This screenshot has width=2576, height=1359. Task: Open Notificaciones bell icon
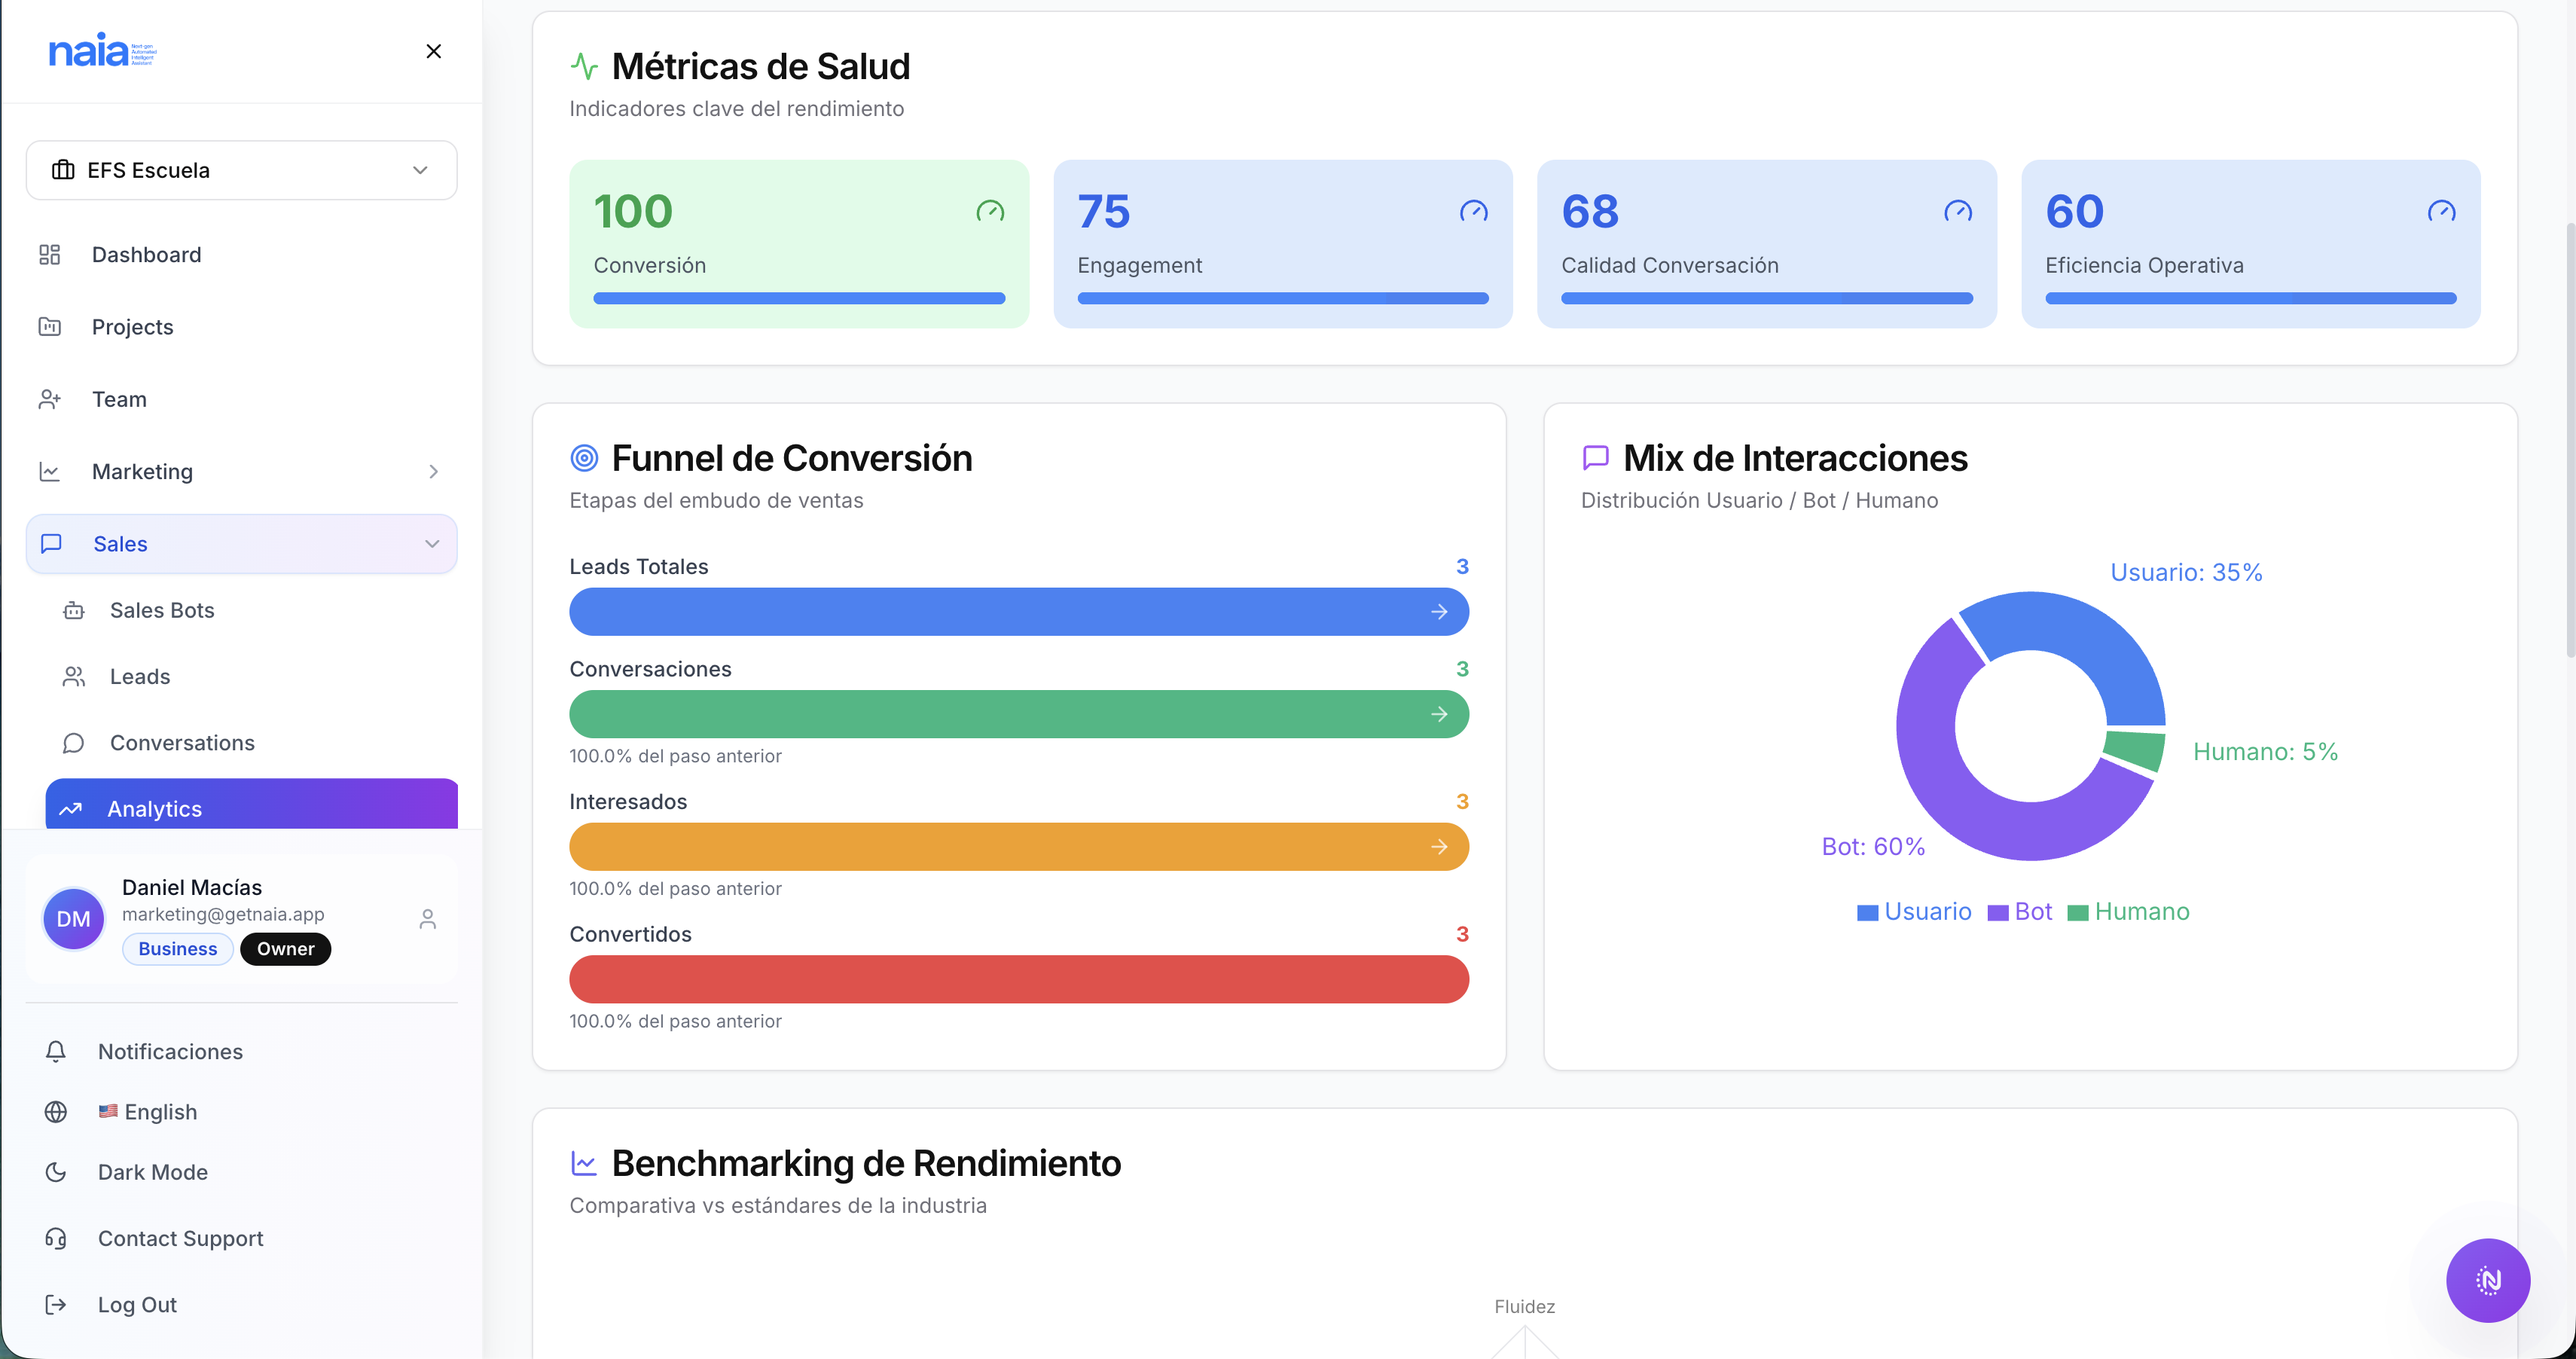55,1051
